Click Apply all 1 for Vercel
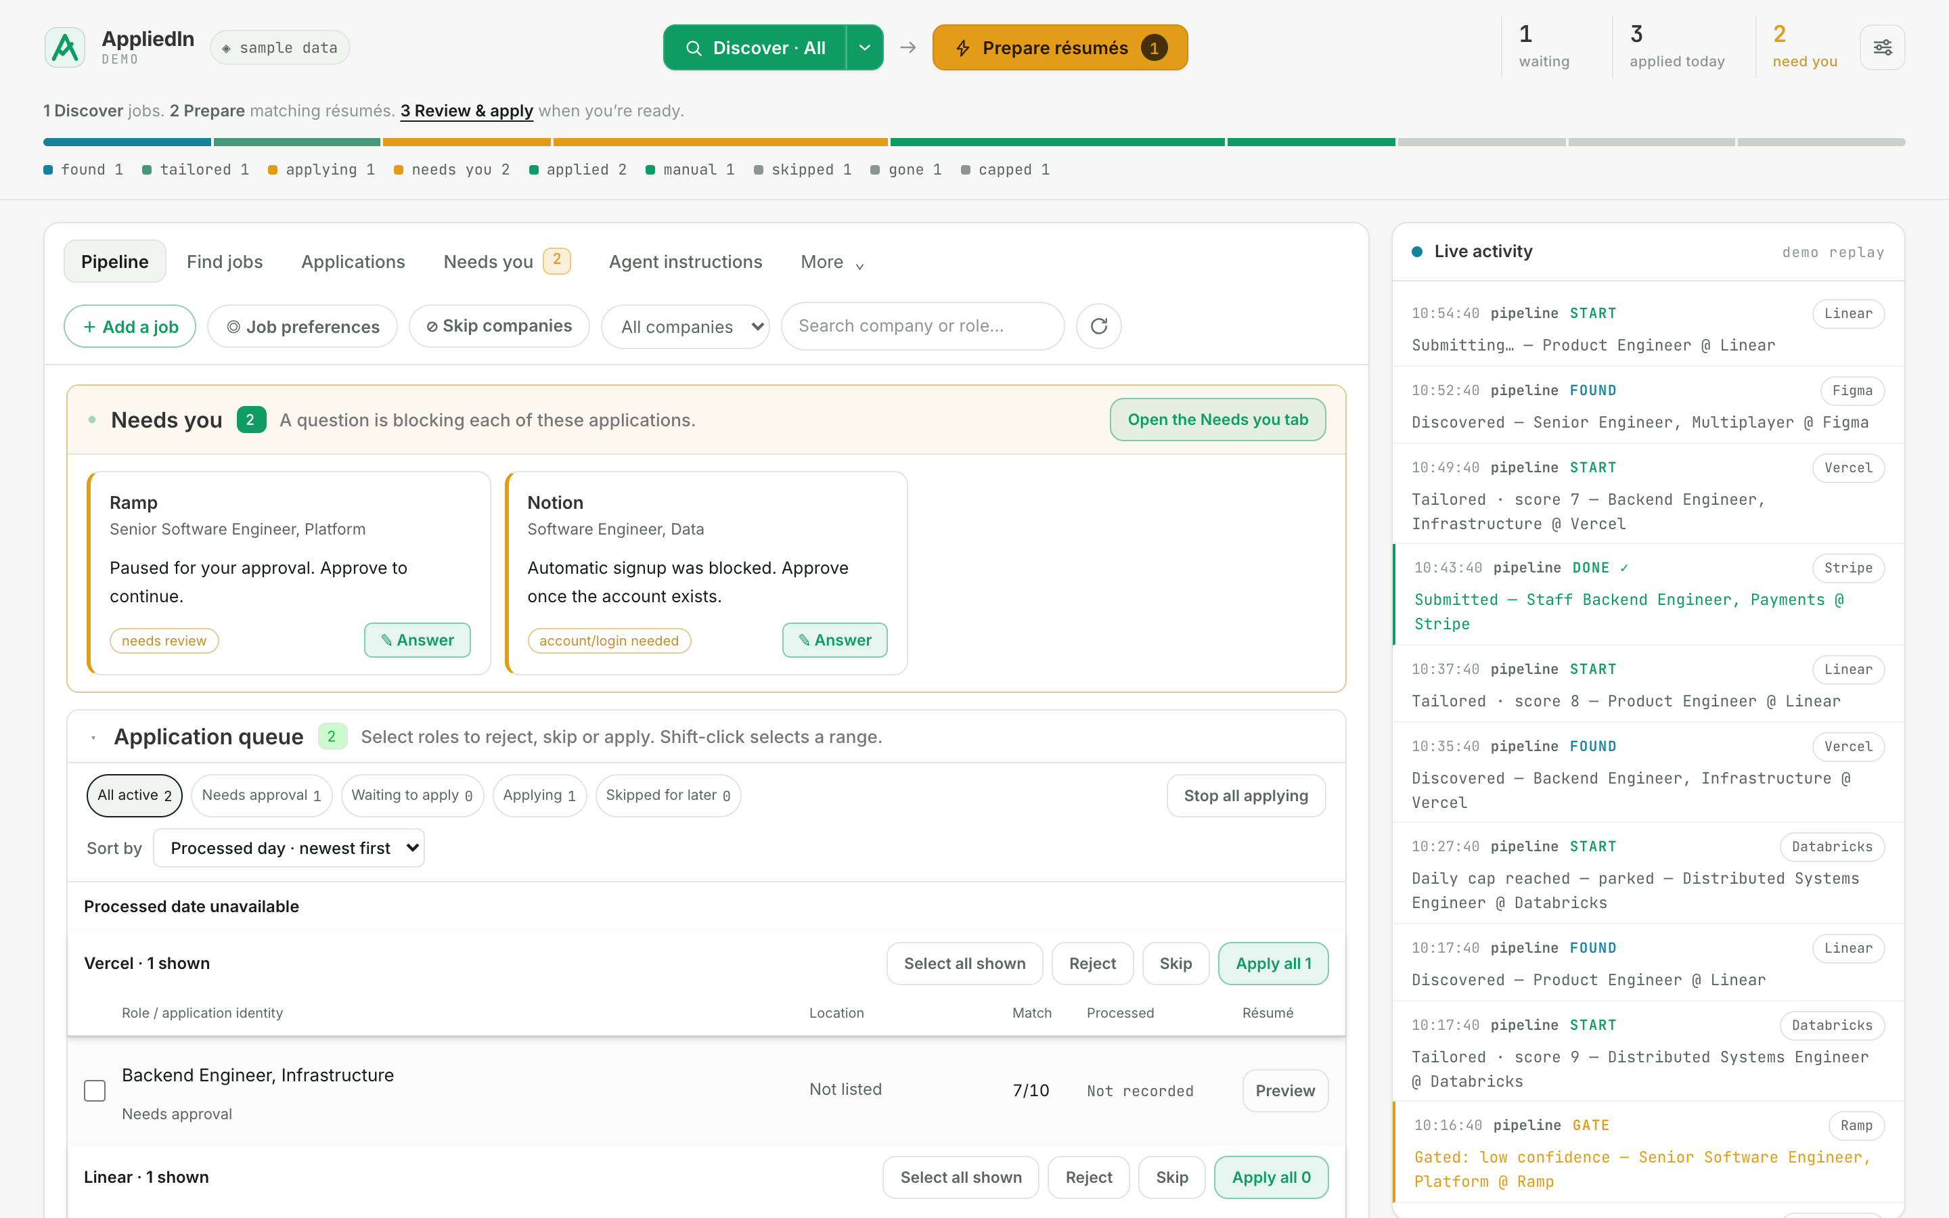Viewport: 1949px width, 1218px height. pyautogui.click(x=1274, y=964)
